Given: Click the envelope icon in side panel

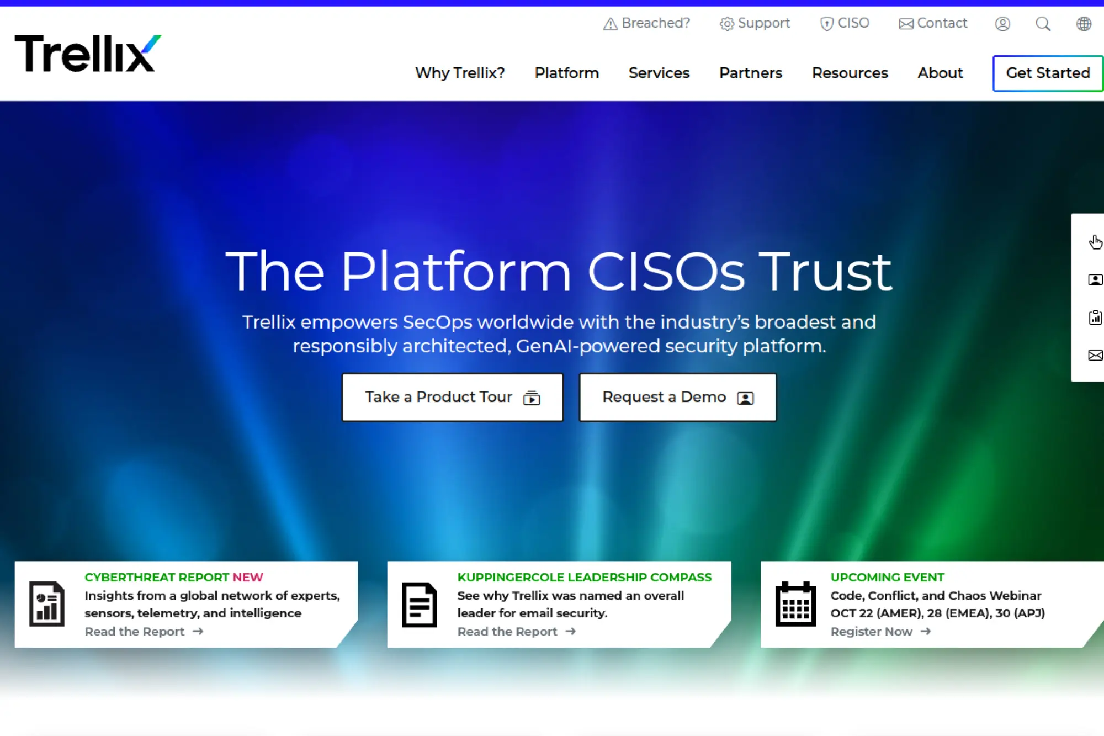Looking at the screenshot, I should [x=1095, y=355].
